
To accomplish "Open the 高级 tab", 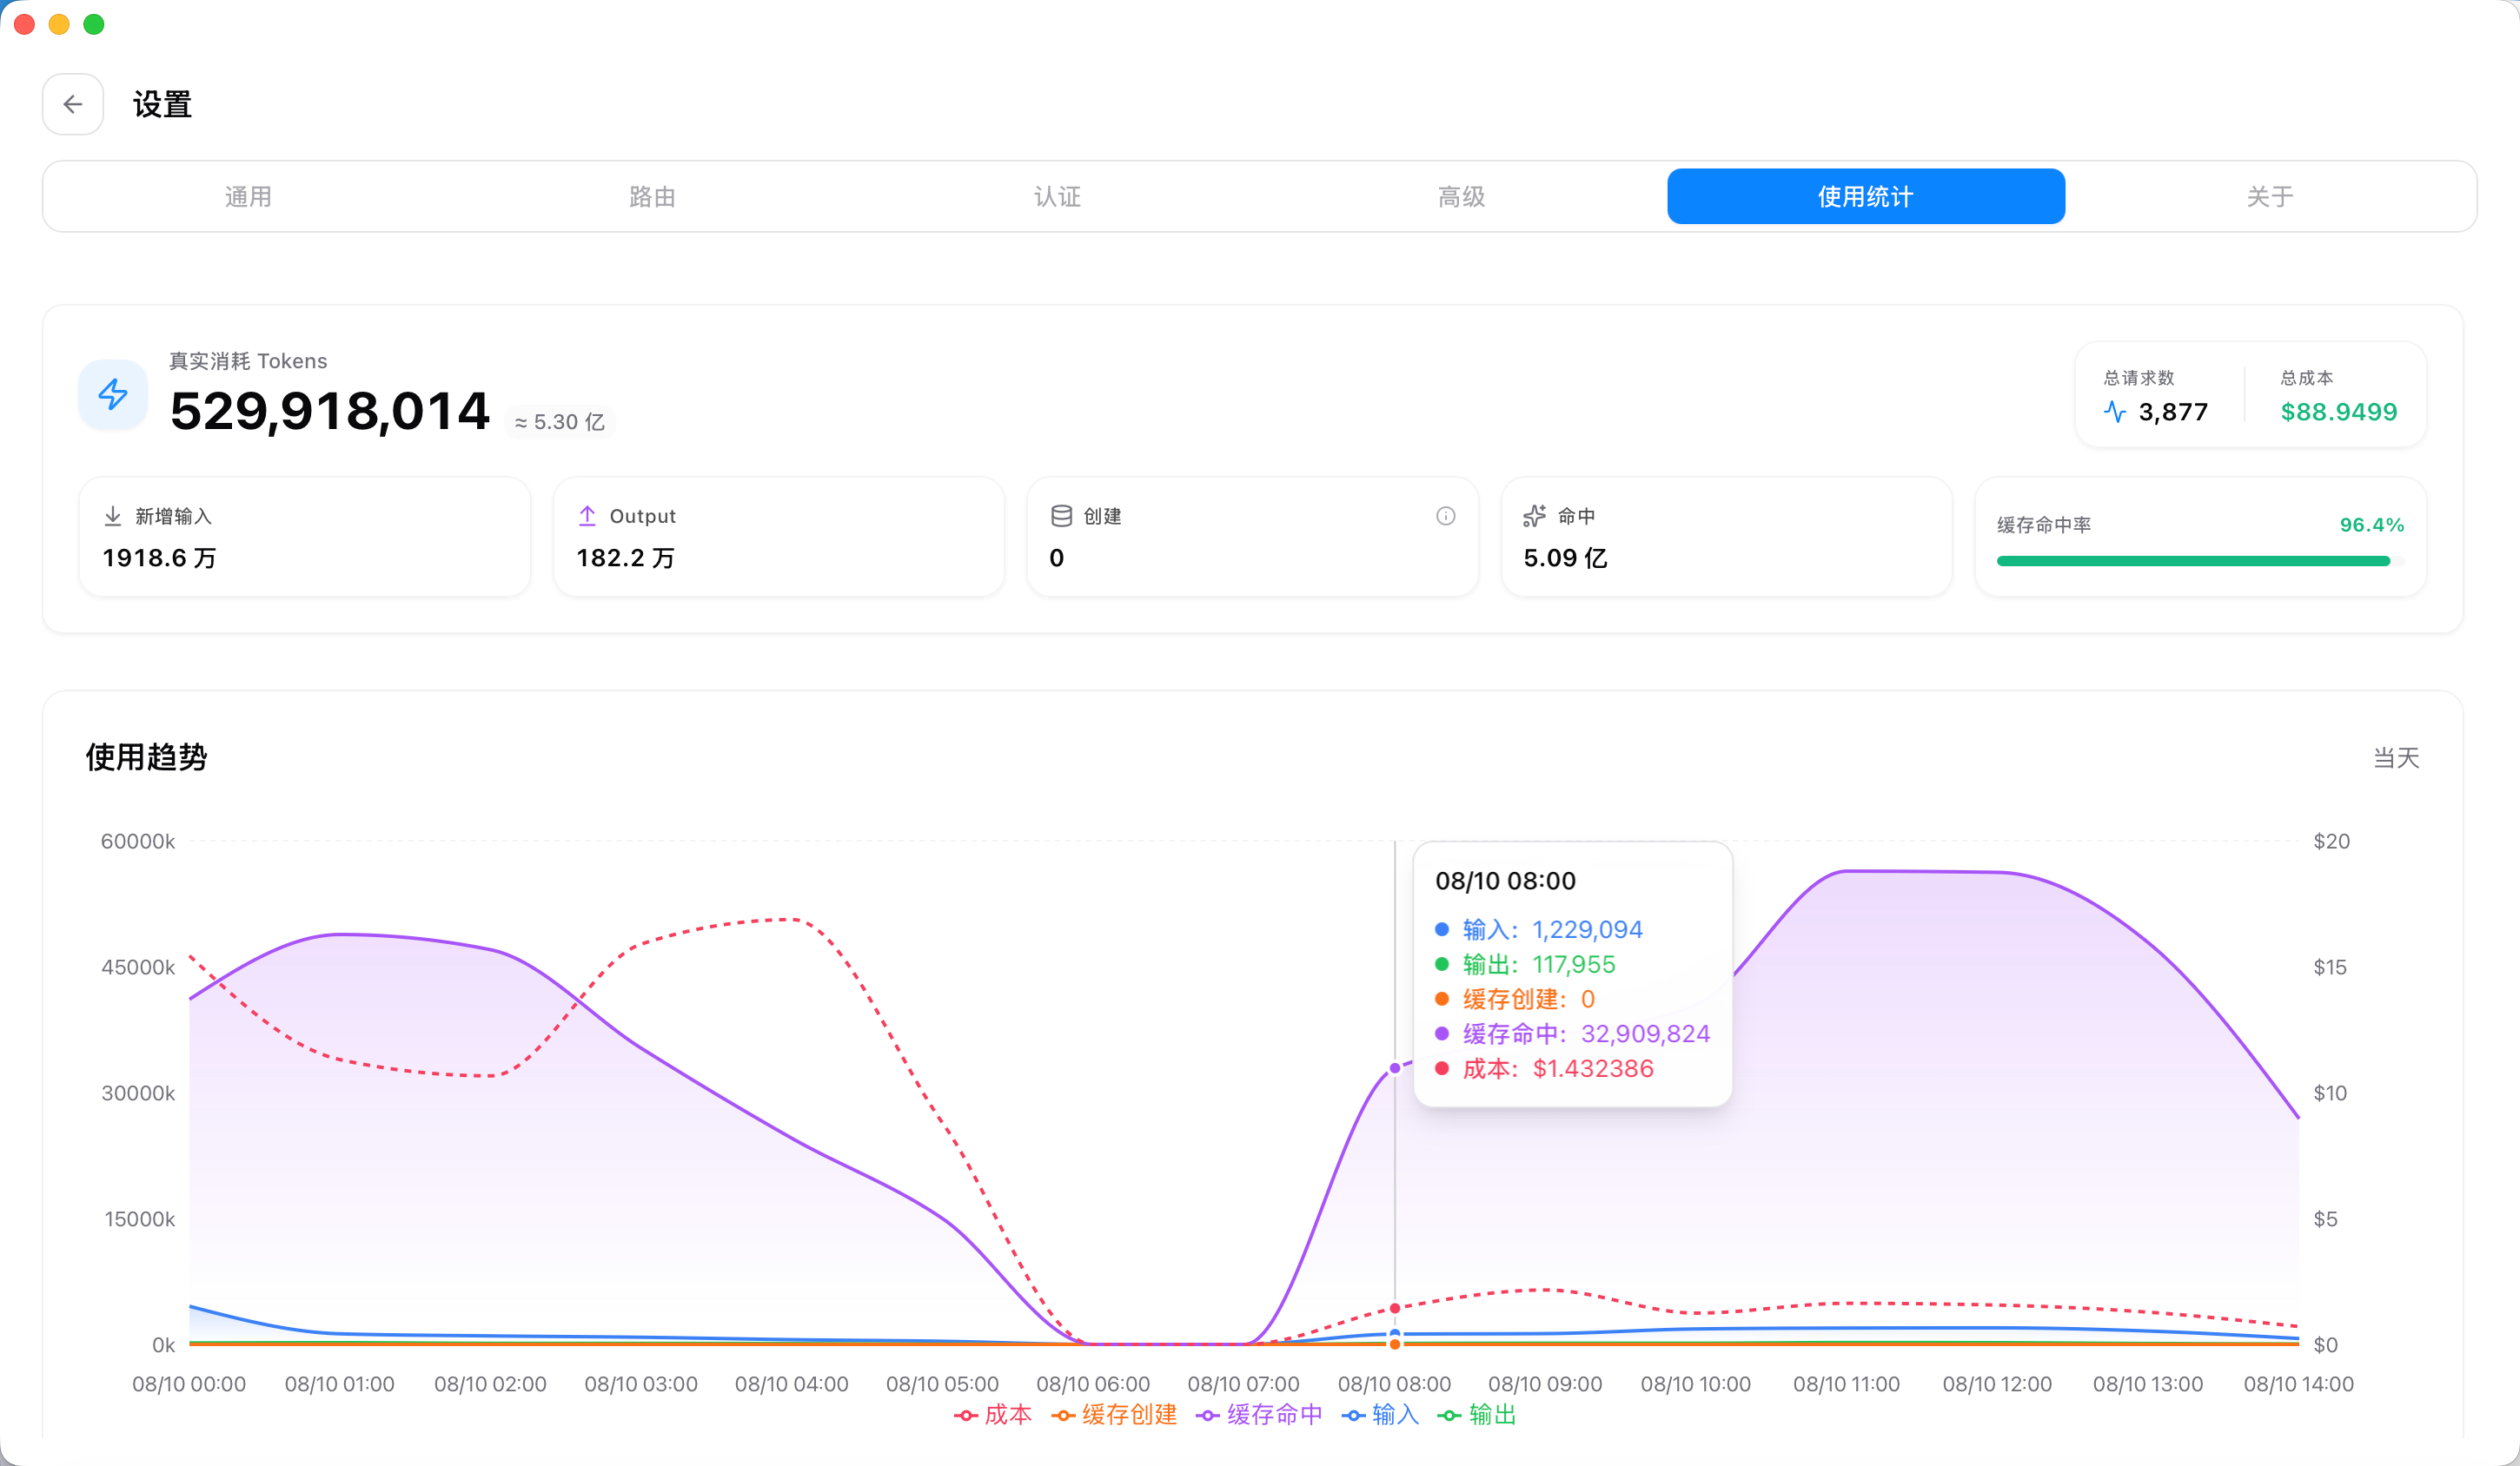I will [1461, 197].
